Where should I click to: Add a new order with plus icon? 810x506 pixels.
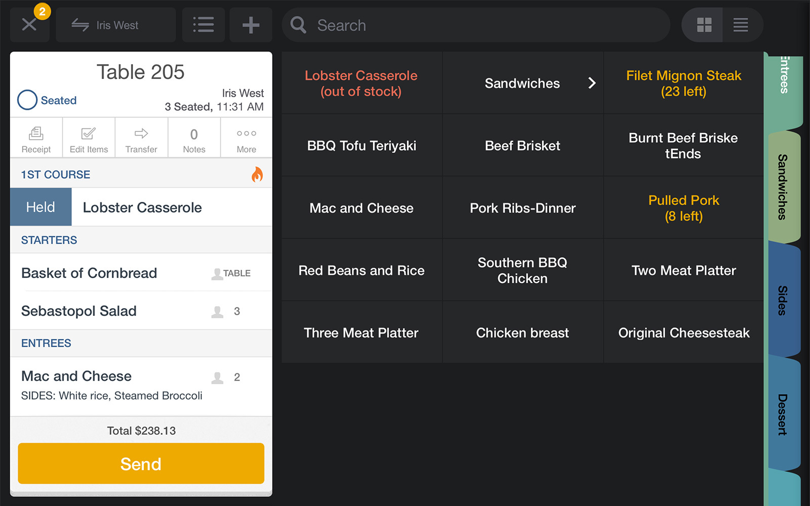[251, 25]
